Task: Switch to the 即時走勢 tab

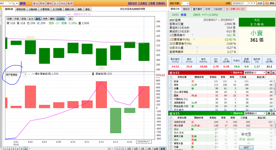Action: click(x=21, y=9)
